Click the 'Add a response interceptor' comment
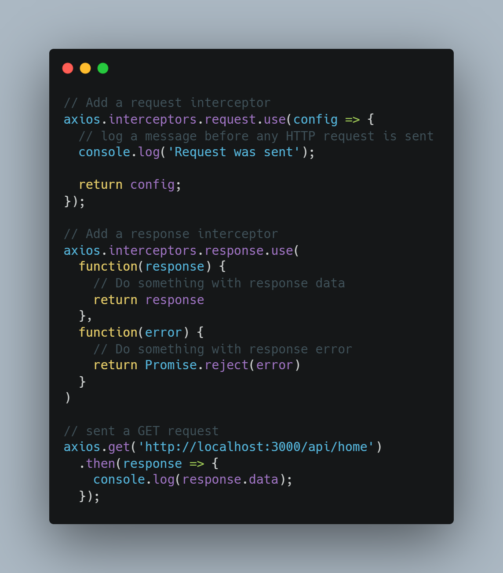The width and height of the screenshot is (503, 573). point(171,234)
